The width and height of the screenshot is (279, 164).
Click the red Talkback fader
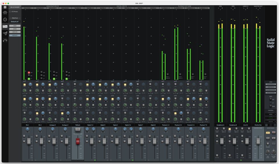click(x=78, y=141)
